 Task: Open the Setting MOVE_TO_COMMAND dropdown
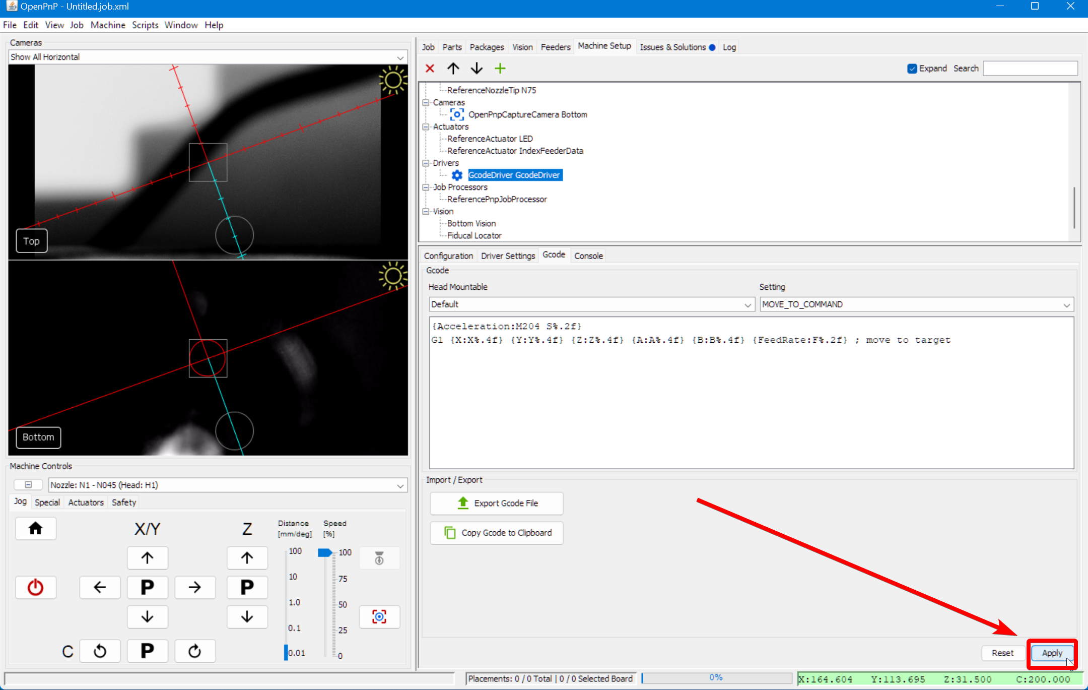916,304
